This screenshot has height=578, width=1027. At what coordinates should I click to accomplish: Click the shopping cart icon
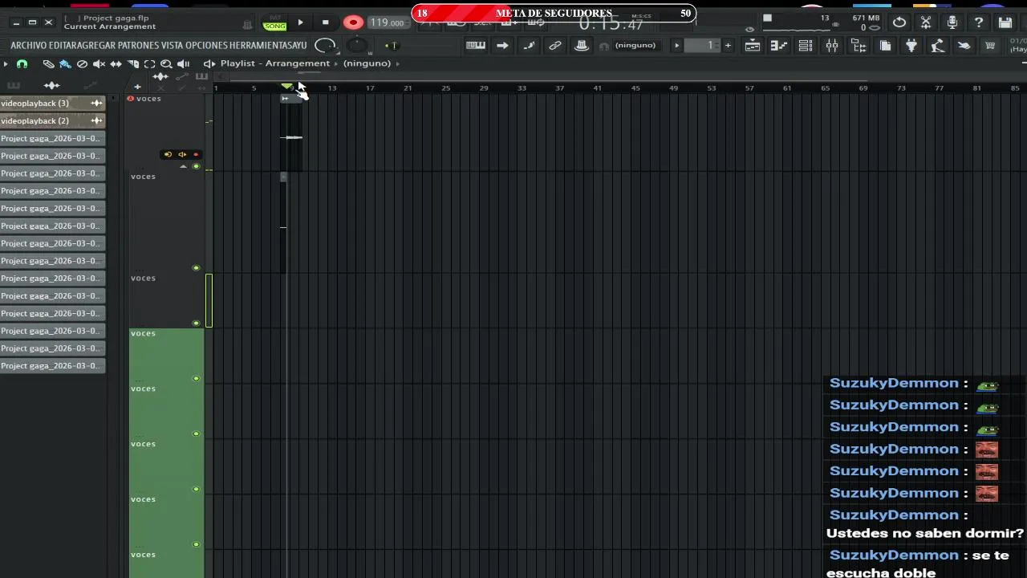990,46
